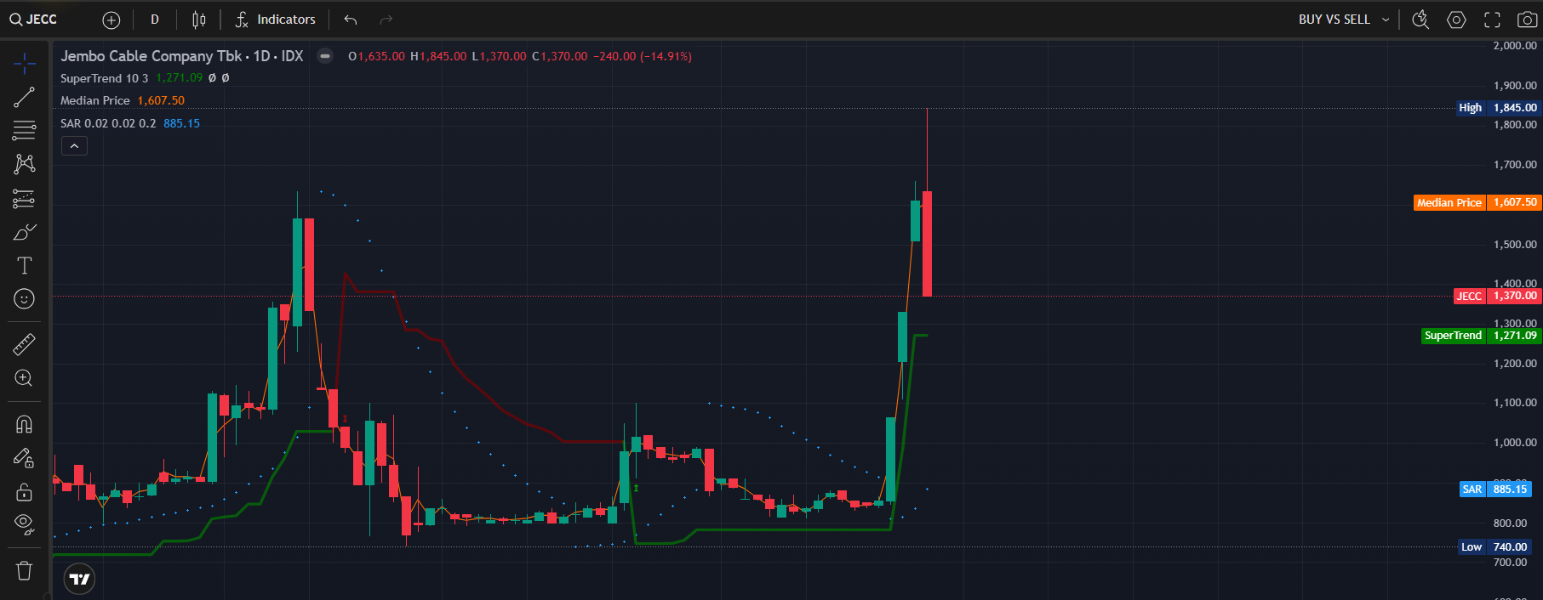Select the forecasting and measurement position tool
Image resolution: width=1543 pixels, height=600 pixels.
pos(24,198)
